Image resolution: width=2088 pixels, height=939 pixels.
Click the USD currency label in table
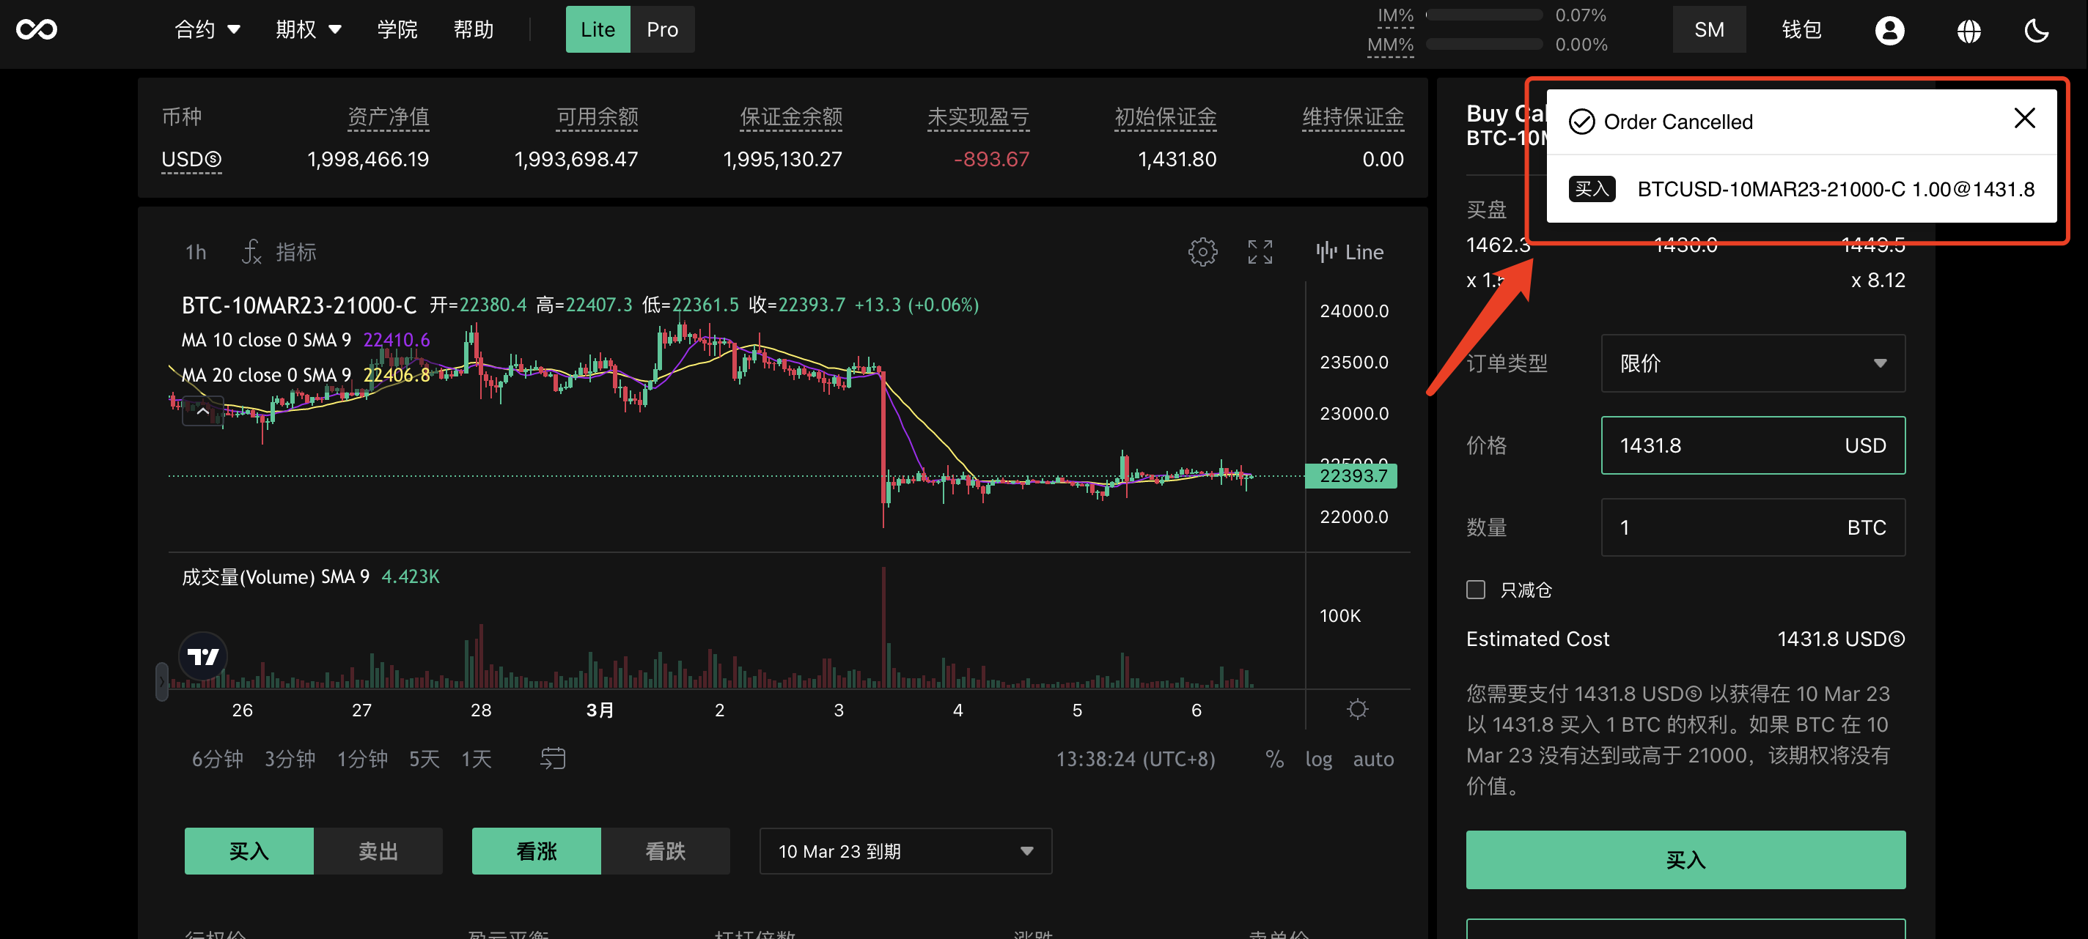click(x=191, y=159)
